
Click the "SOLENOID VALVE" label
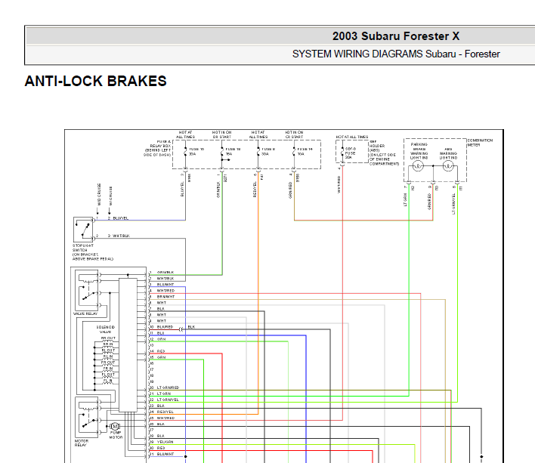105,329
